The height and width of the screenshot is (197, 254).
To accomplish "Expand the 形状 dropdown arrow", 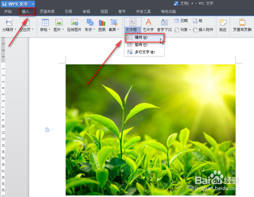I will tap(94, 29).
